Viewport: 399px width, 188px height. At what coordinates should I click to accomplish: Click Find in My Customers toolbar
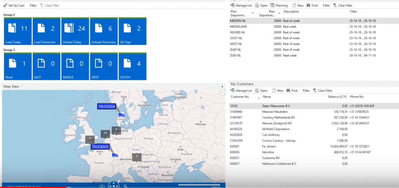tap(292, 90)
